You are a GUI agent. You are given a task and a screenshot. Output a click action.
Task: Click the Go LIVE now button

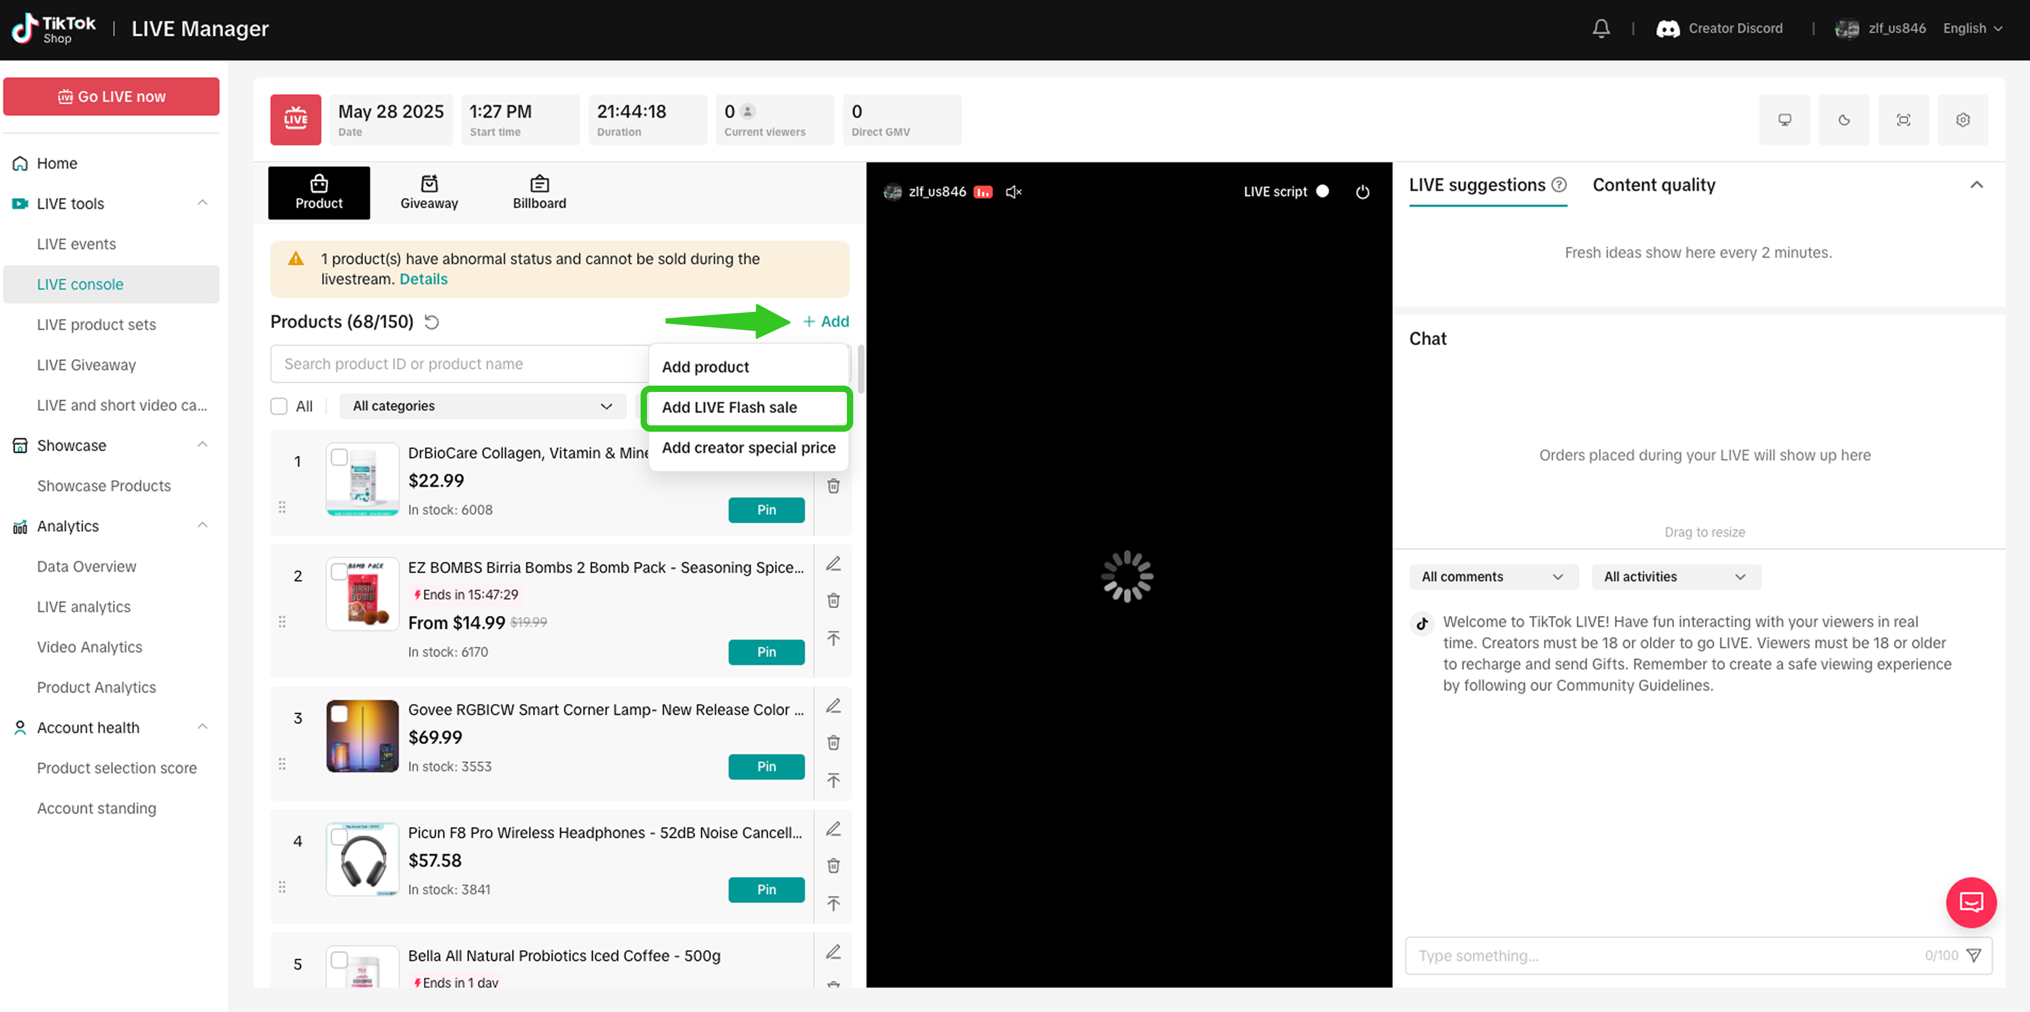point(111,96)
